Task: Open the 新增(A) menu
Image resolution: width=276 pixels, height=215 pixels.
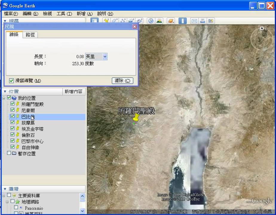Action: (85, 14)
